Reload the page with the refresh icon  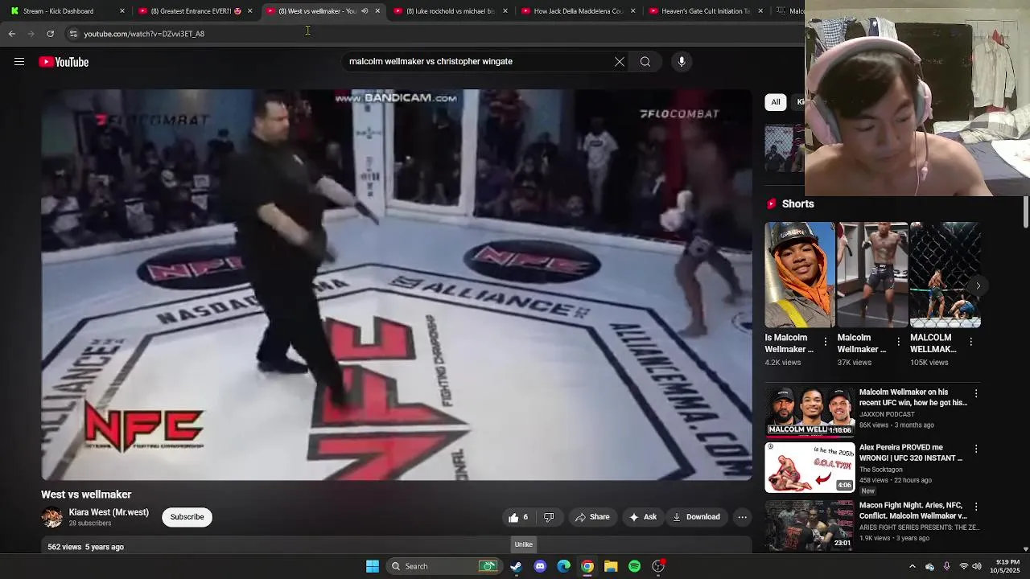[x=50, y=34]
